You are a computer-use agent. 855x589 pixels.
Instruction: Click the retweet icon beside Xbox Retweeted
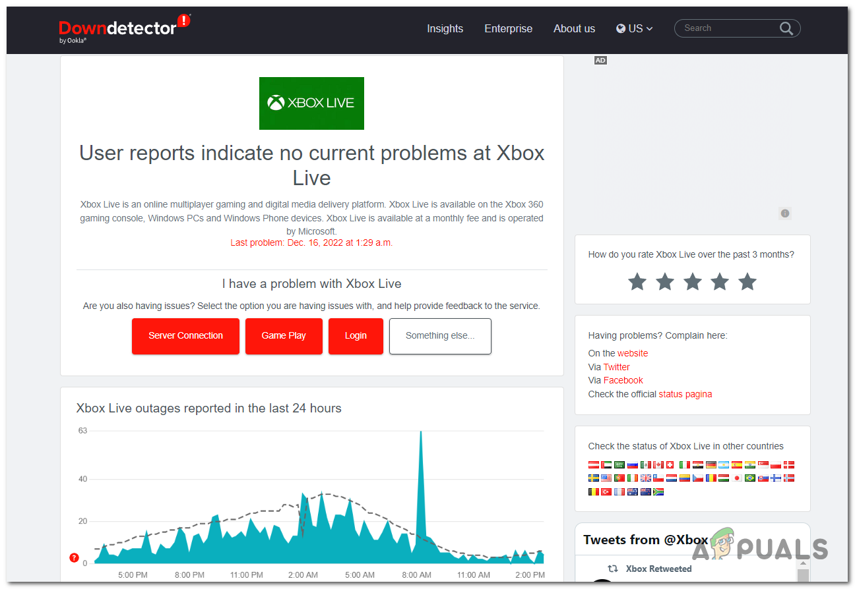coord(613,569)
